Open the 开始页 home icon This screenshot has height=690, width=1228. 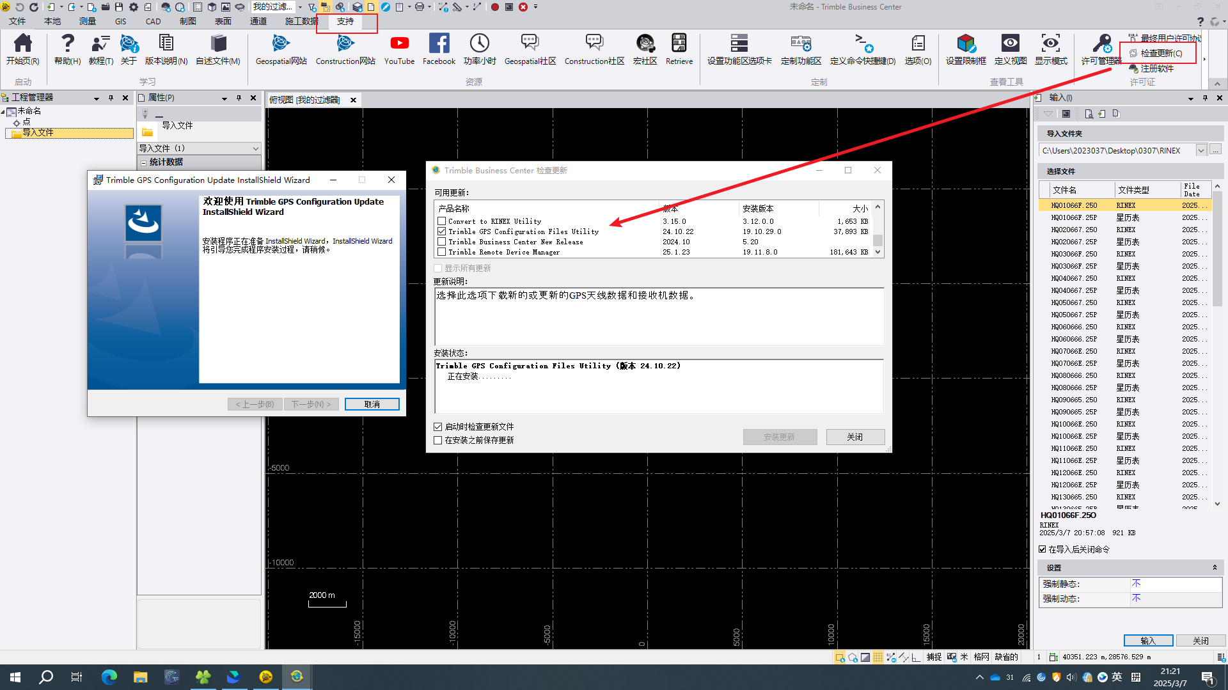click(x=22, y=49)
